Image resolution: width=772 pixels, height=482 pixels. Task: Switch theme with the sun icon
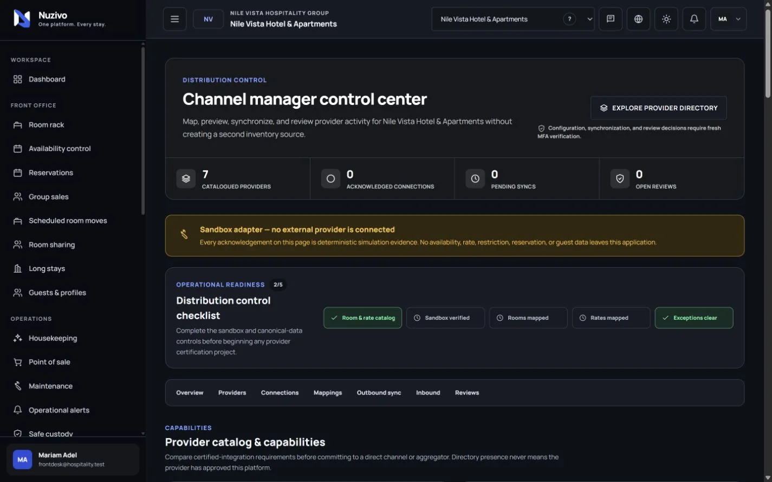click(666, 19)
